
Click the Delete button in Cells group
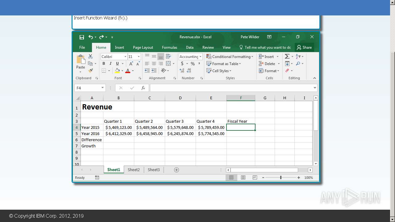[269, 64]
